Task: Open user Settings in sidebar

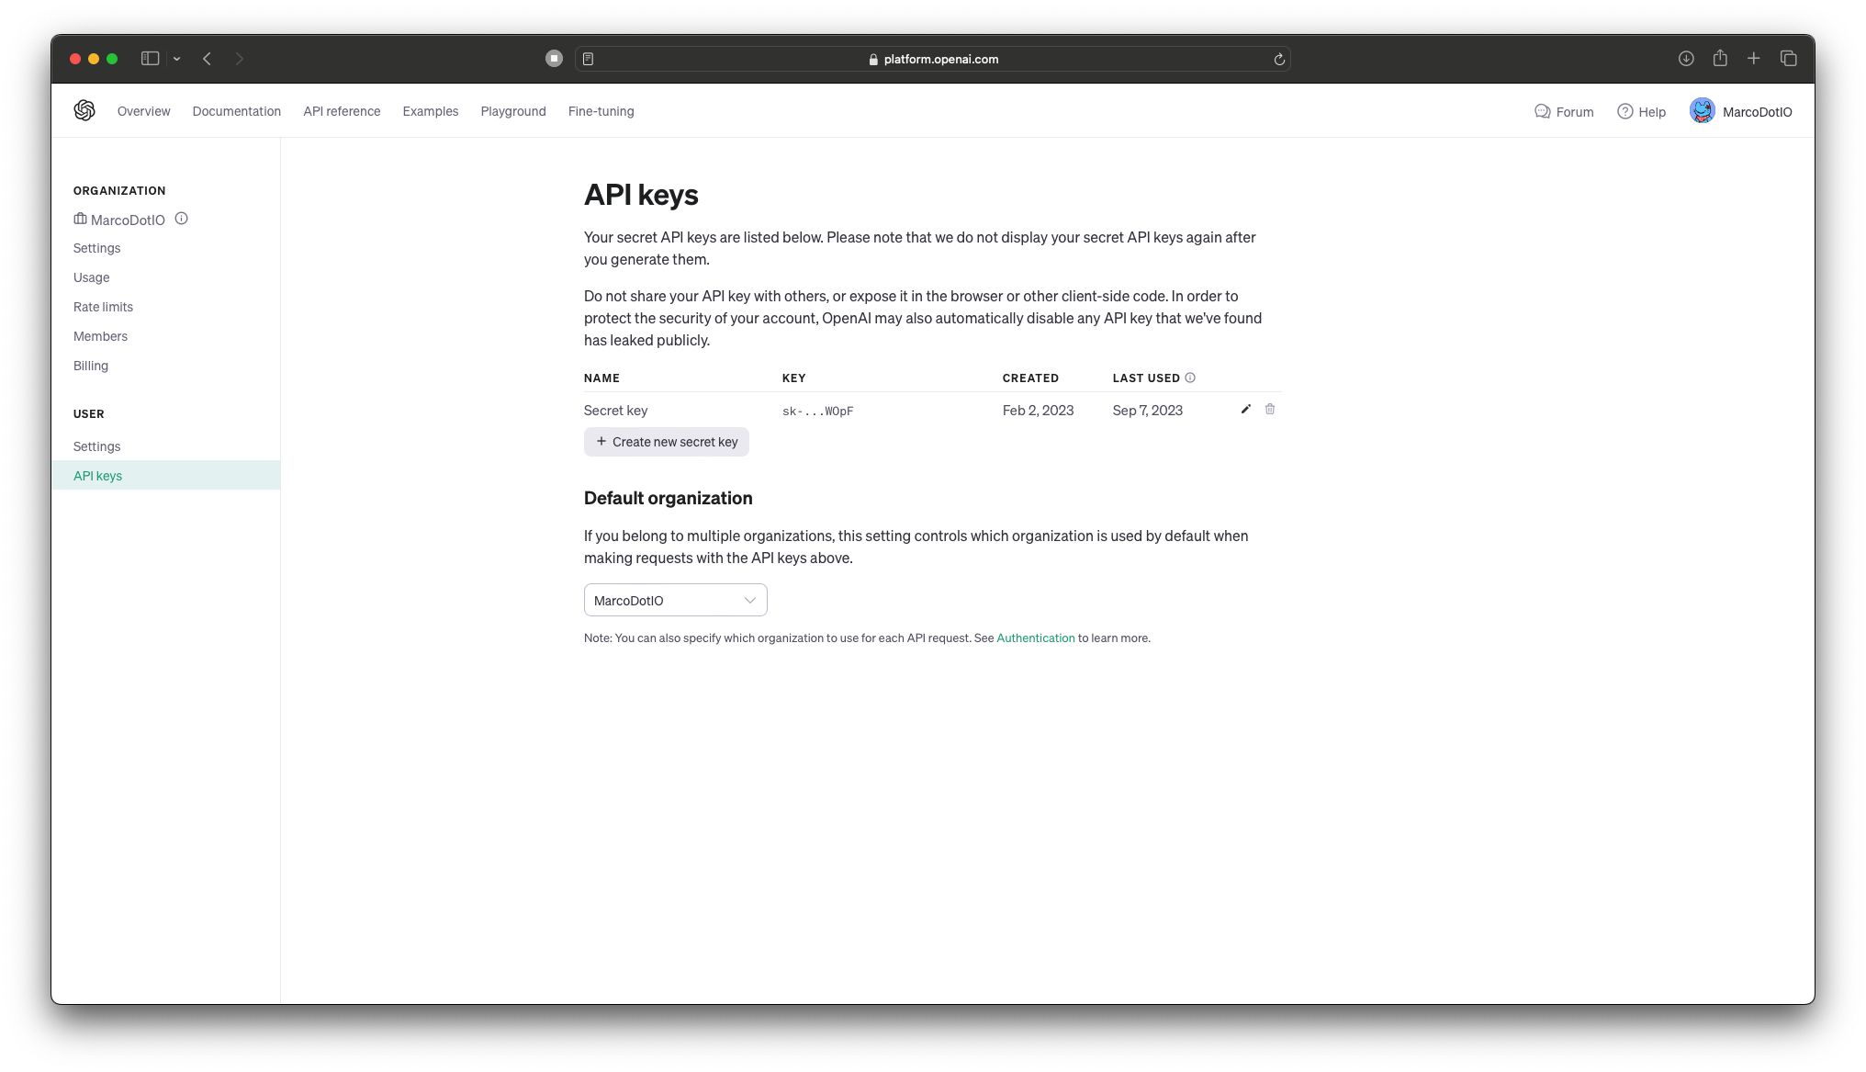Action: pyautogui.click(x=96, y=446)
